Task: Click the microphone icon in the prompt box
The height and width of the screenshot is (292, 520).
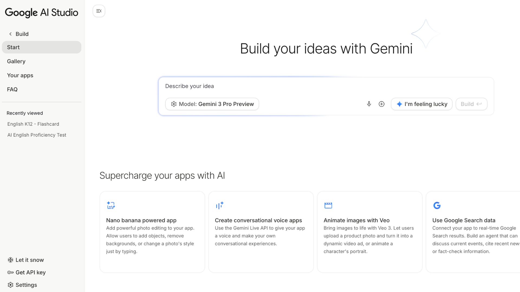Action: pyautogui.click(x=369, y=104)
